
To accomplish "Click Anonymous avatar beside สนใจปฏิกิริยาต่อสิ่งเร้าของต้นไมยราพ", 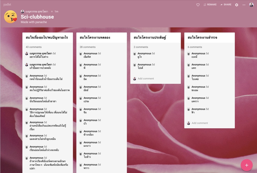I will [x=27, y=87].
